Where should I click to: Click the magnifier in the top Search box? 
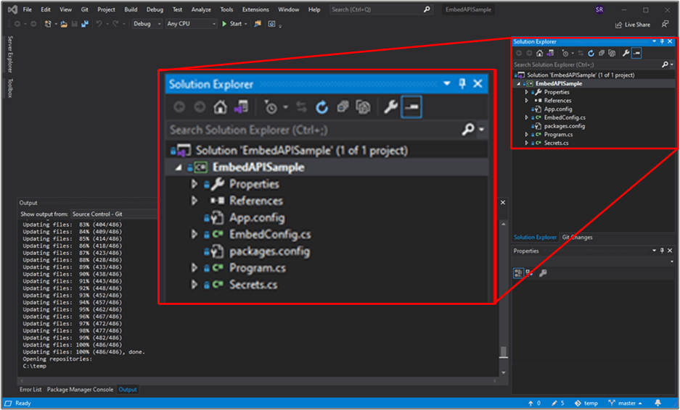coord(427,9)
